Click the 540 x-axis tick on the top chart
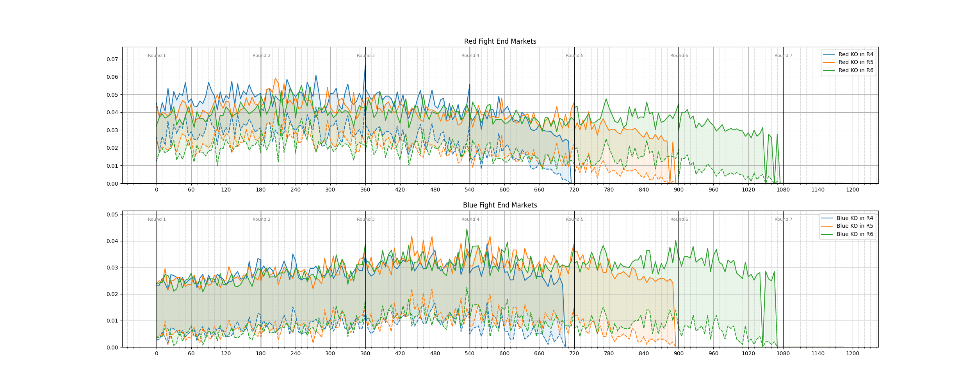The height and width of the screenshot is (390, 976). point(470,190)
